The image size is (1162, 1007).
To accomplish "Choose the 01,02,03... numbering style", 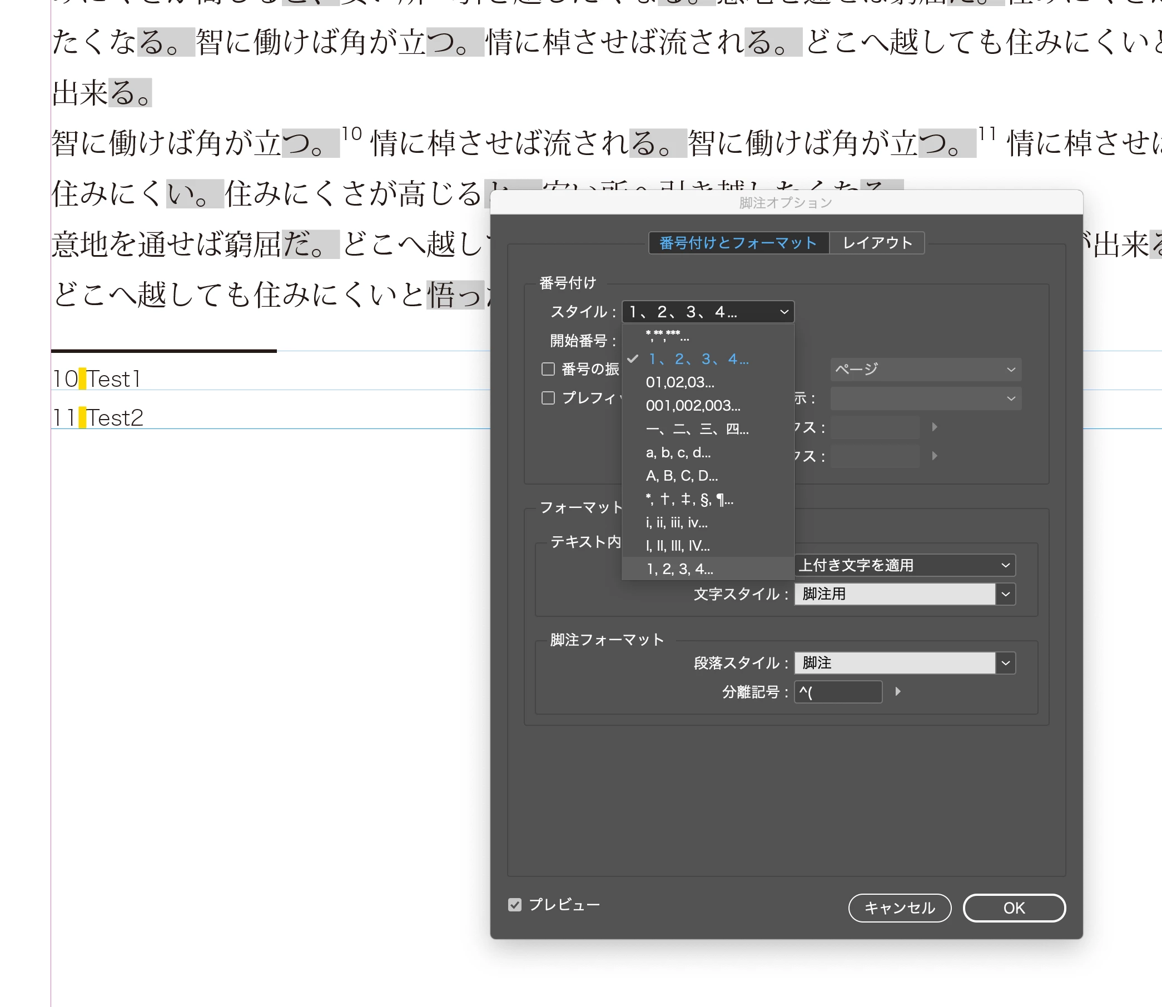I will [680, 382].
